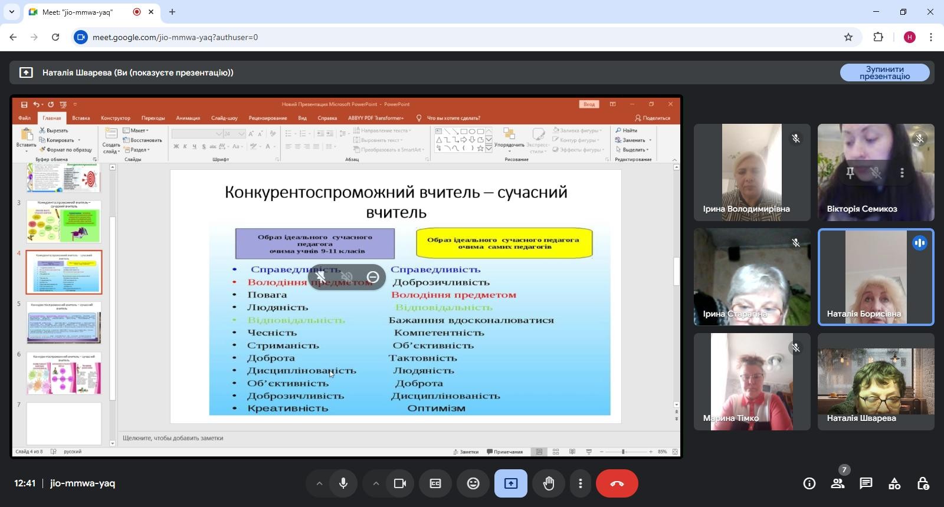Click Заменить replace in PowerPoint ribbon
This screenshot has height=507, width=944.
(633, 140)
